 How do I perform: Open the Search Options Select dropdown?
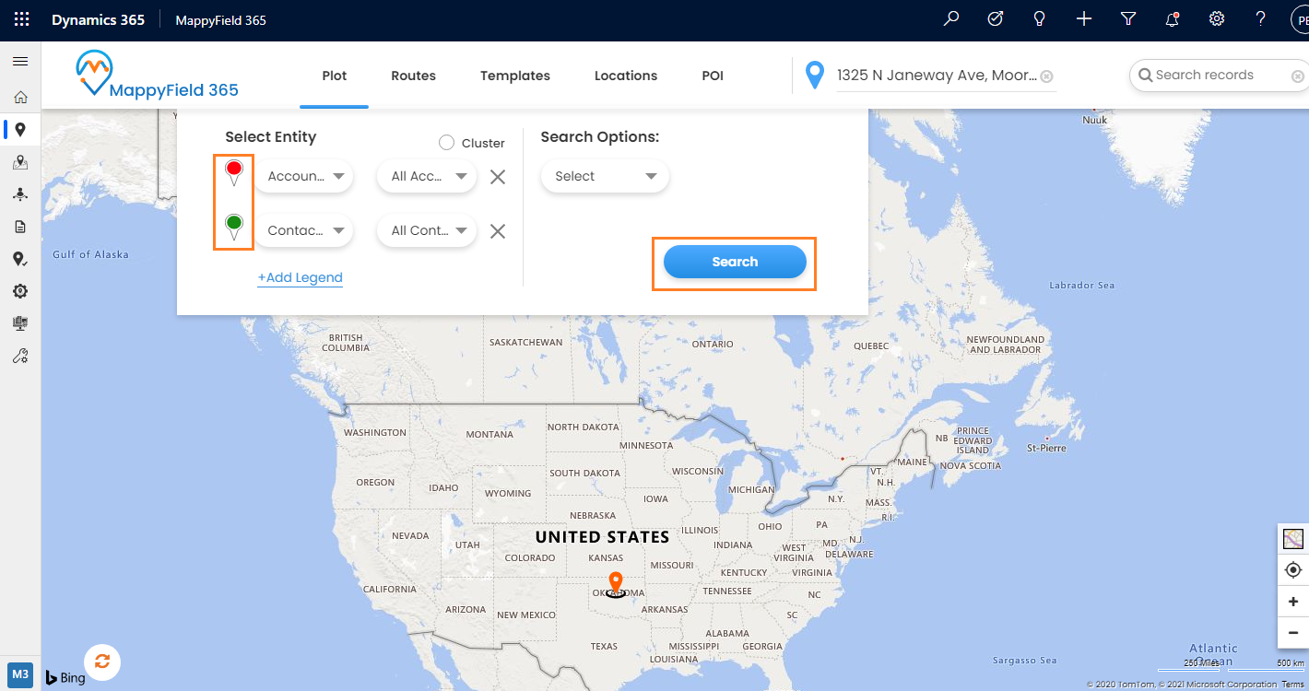tap(605, 176)
